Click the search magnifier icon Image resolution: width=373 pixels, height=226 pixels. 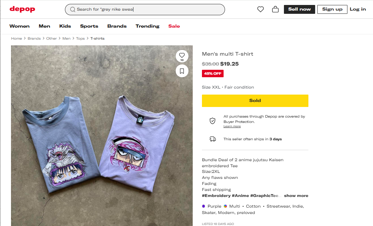tap(73, 10)
